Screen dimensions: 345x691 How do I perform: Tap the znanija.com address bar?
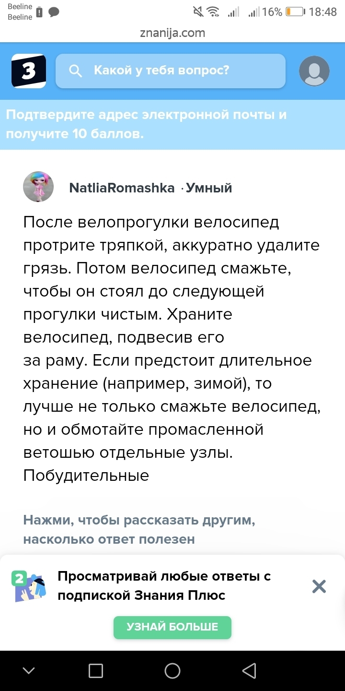[x=172, y=33]
